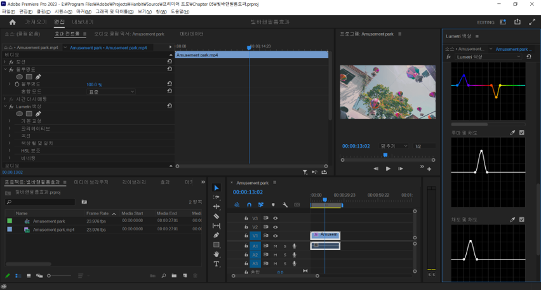Click eyedropper for 채도 및 채도 curve

(x=512, y=220)
